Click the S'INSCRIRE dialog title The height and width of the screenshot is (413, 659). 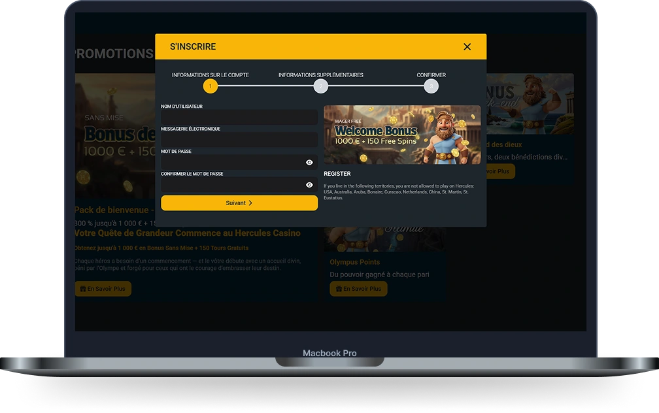(x=193, y=46)
